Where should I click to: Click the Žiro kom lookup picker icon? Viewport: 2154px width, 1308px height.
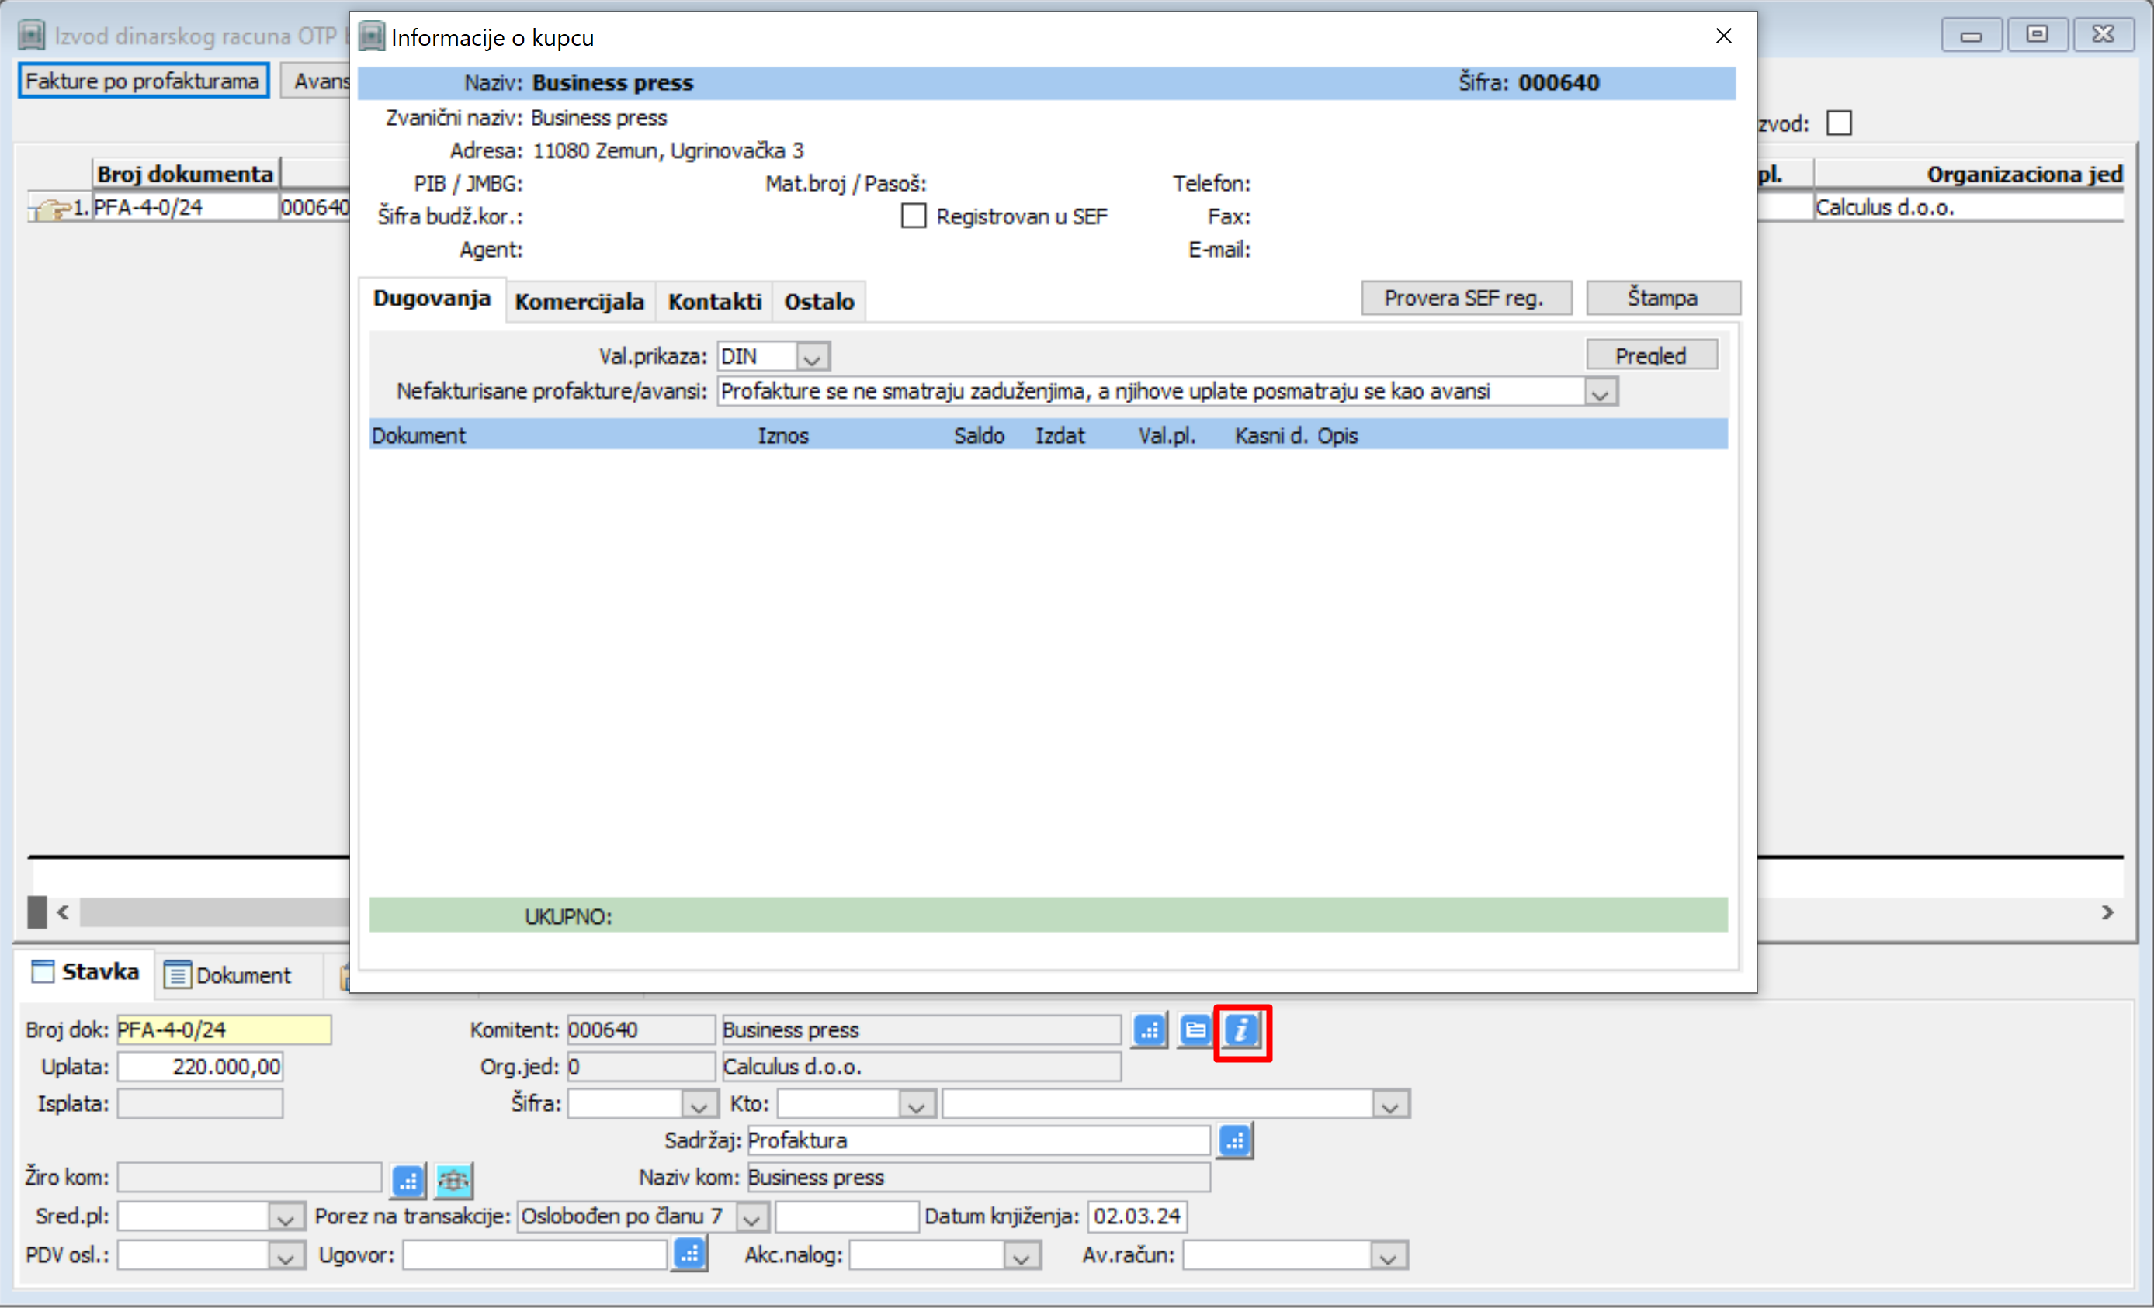click(x=408, y=1181)
